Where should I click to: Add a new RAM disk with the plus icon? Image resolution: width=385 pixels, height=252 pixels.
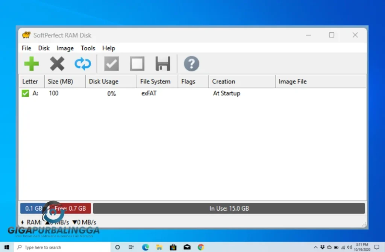(x=32, y=63)
